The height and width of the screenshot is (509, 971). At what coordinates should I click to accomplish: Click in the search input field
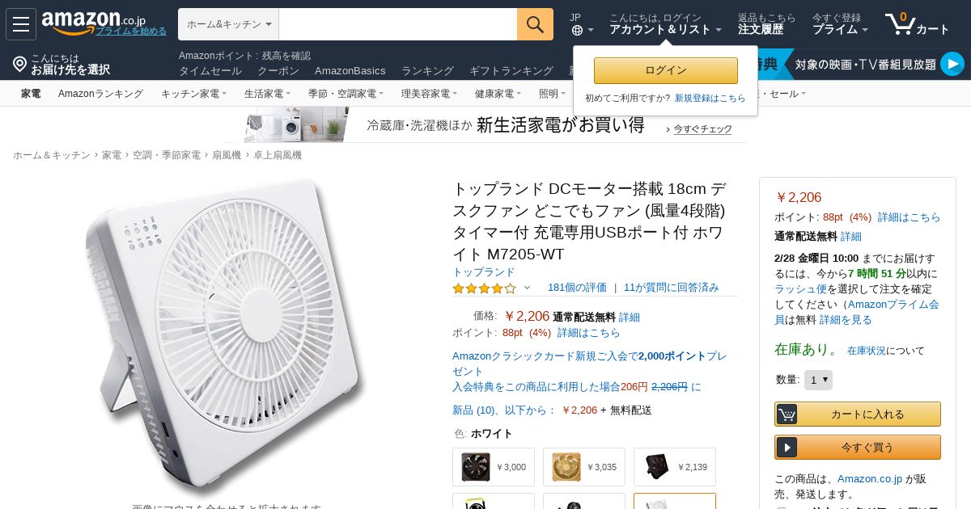click(x=398, y=24)
